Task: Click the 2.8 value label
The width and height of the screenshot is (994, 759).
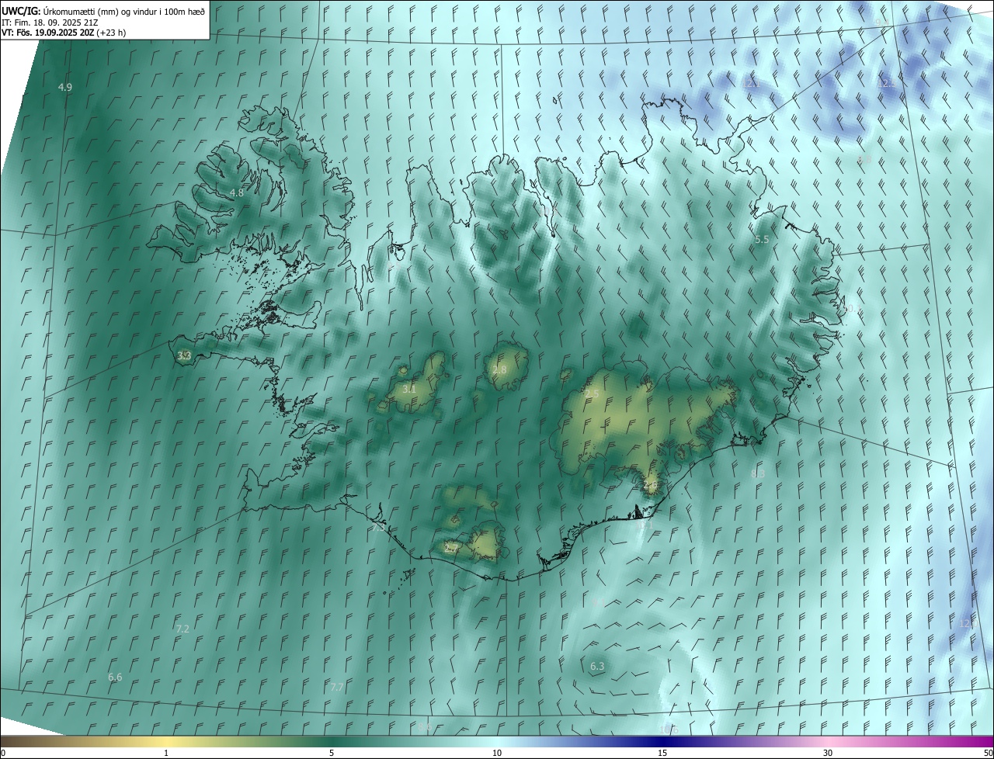Action: click(x=499, y=370)
